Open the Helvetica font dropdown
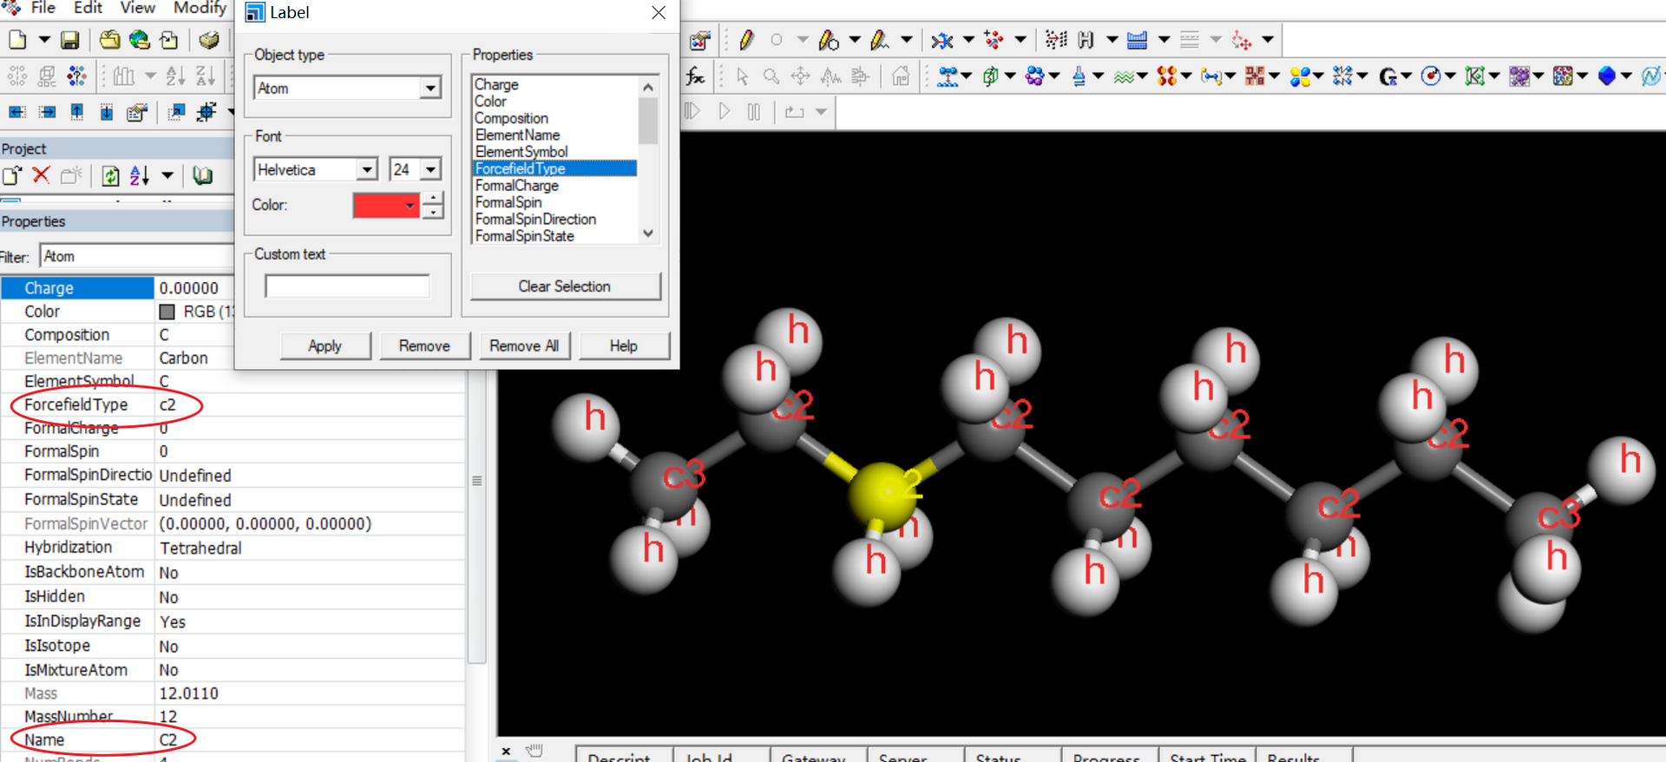The height and width of the screenshot is (762, 1666). 367,169
